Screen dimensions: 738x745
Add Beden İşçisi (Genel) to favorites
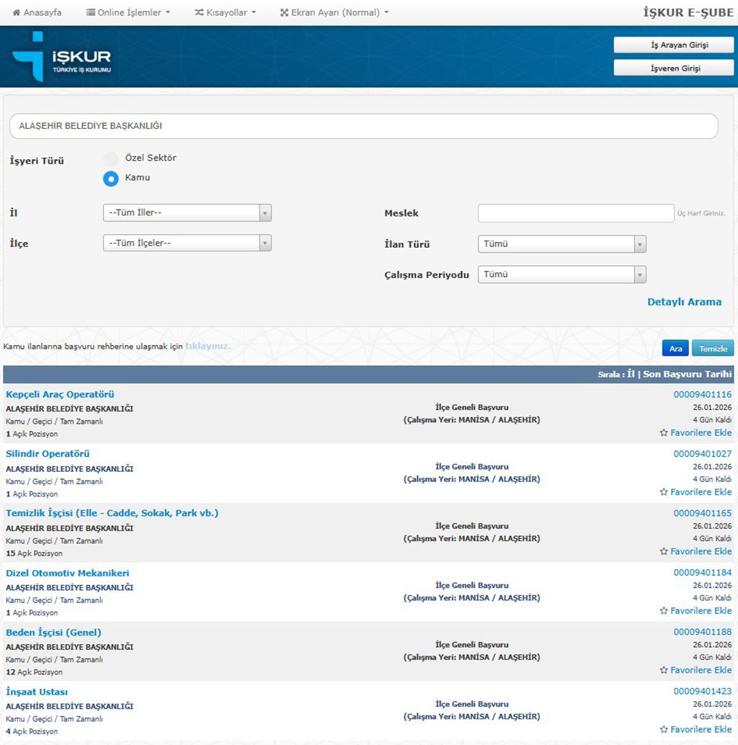point(695,670)
